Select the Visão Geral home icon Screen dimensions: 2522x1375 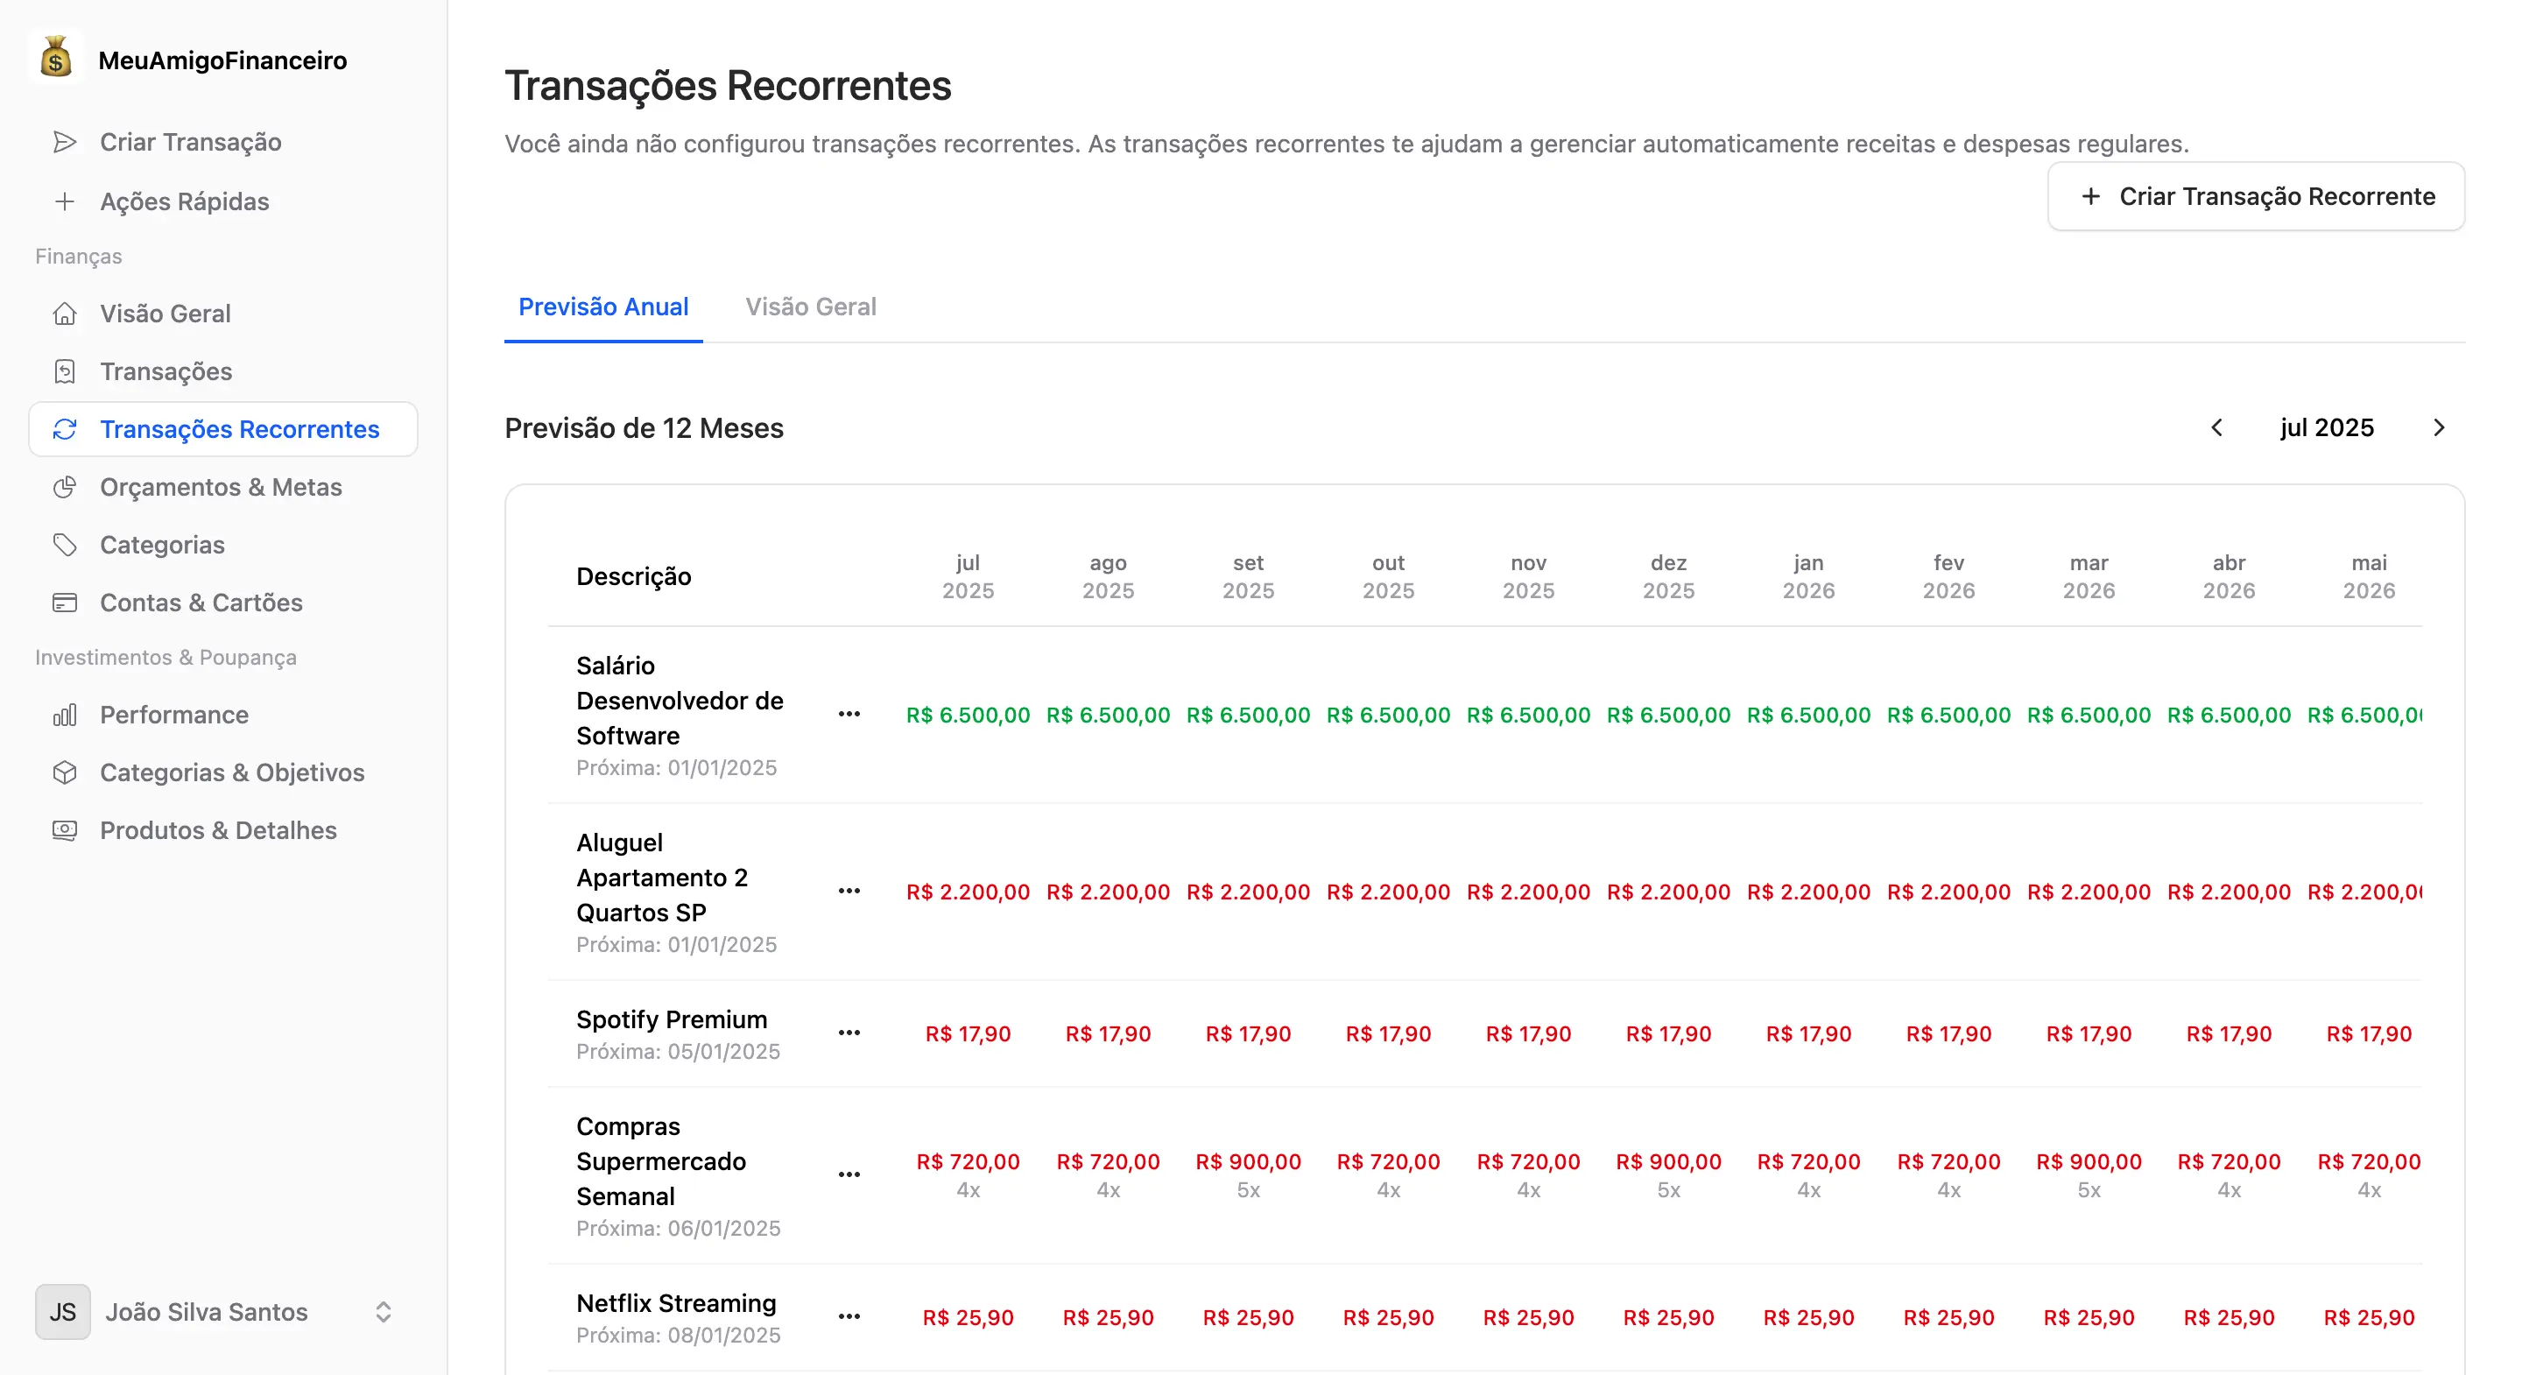pos(65,314)
